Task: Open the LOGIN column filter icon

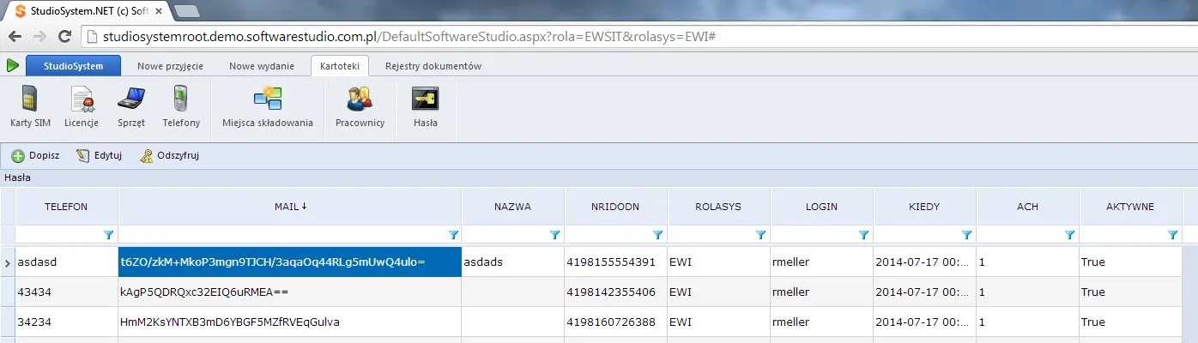Action: (864, 234)
